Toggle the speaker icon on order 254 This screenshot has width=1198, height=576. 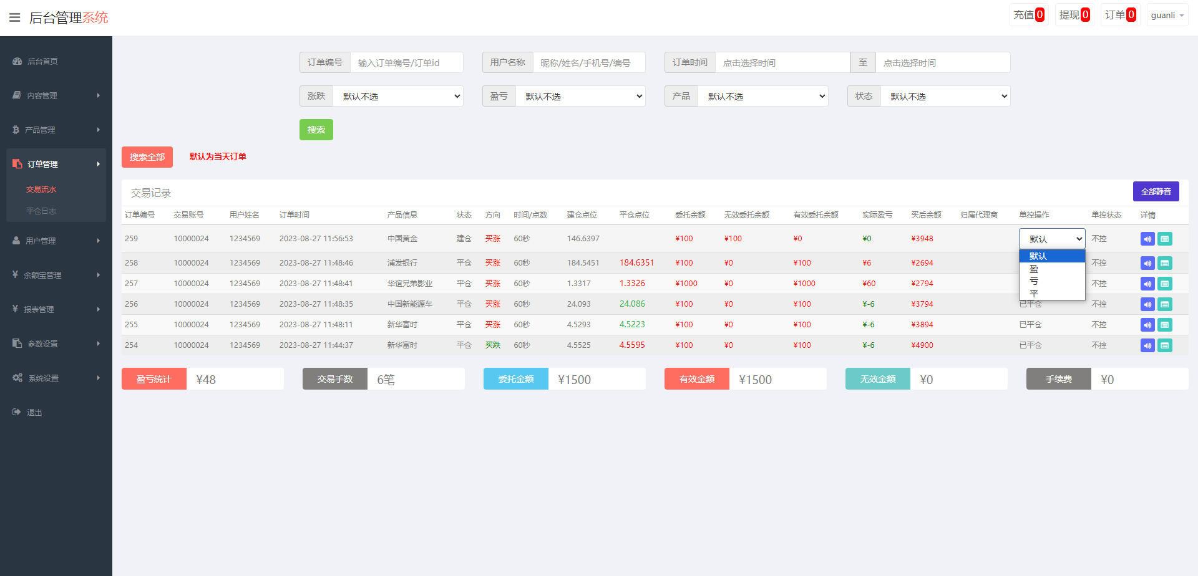point(1147,345)
